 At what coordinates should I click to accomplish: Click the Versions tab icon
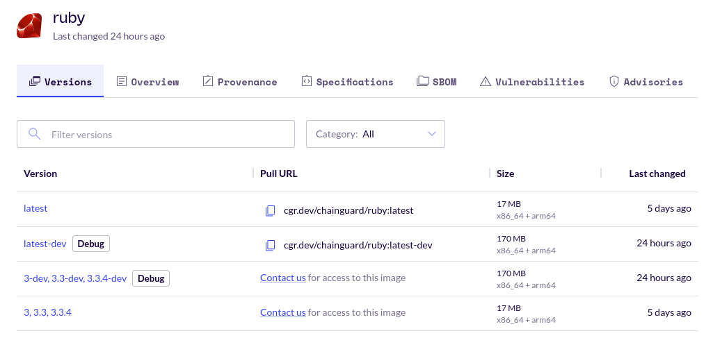tap(35, 82)
